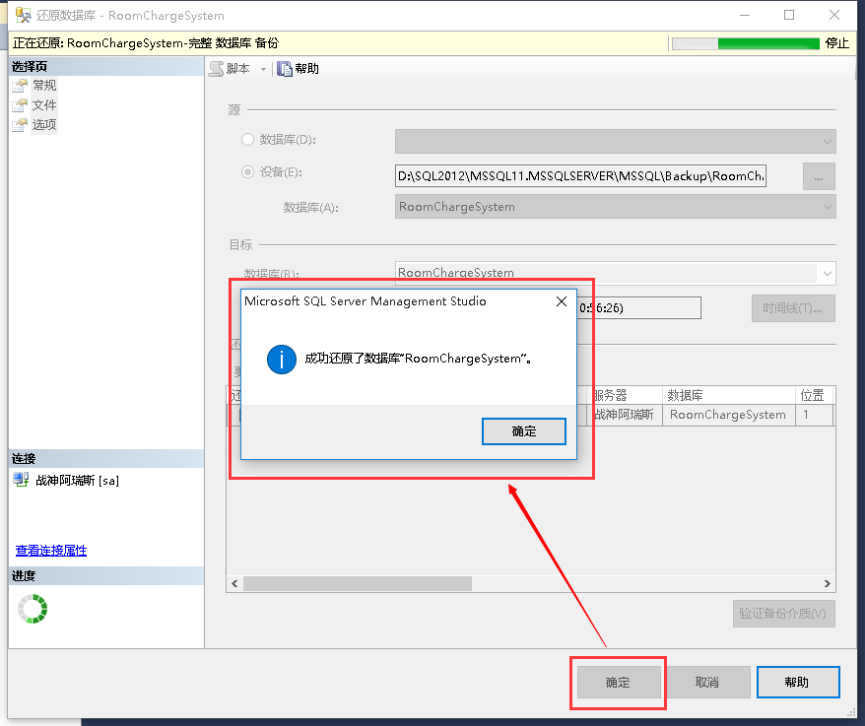Expand the 数据库(A) RoomChargeSystem combo box
Image resolution: width=865 pixels, height=726 pixels.
tap(827, 207)
